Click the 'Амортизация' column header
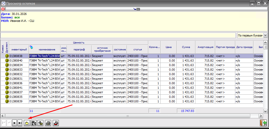269x129 pixels. point(205,47)
